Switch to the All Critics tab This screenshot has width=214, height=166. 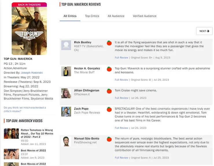pos(70,16)
